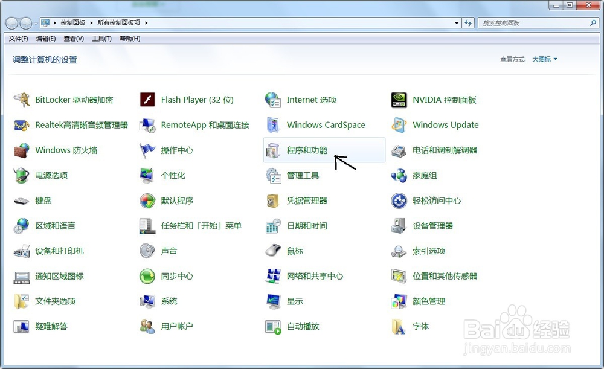The height and width of the screenshot is (369, 604).
Task: Open the 显示 link
Action: point(295,301)
